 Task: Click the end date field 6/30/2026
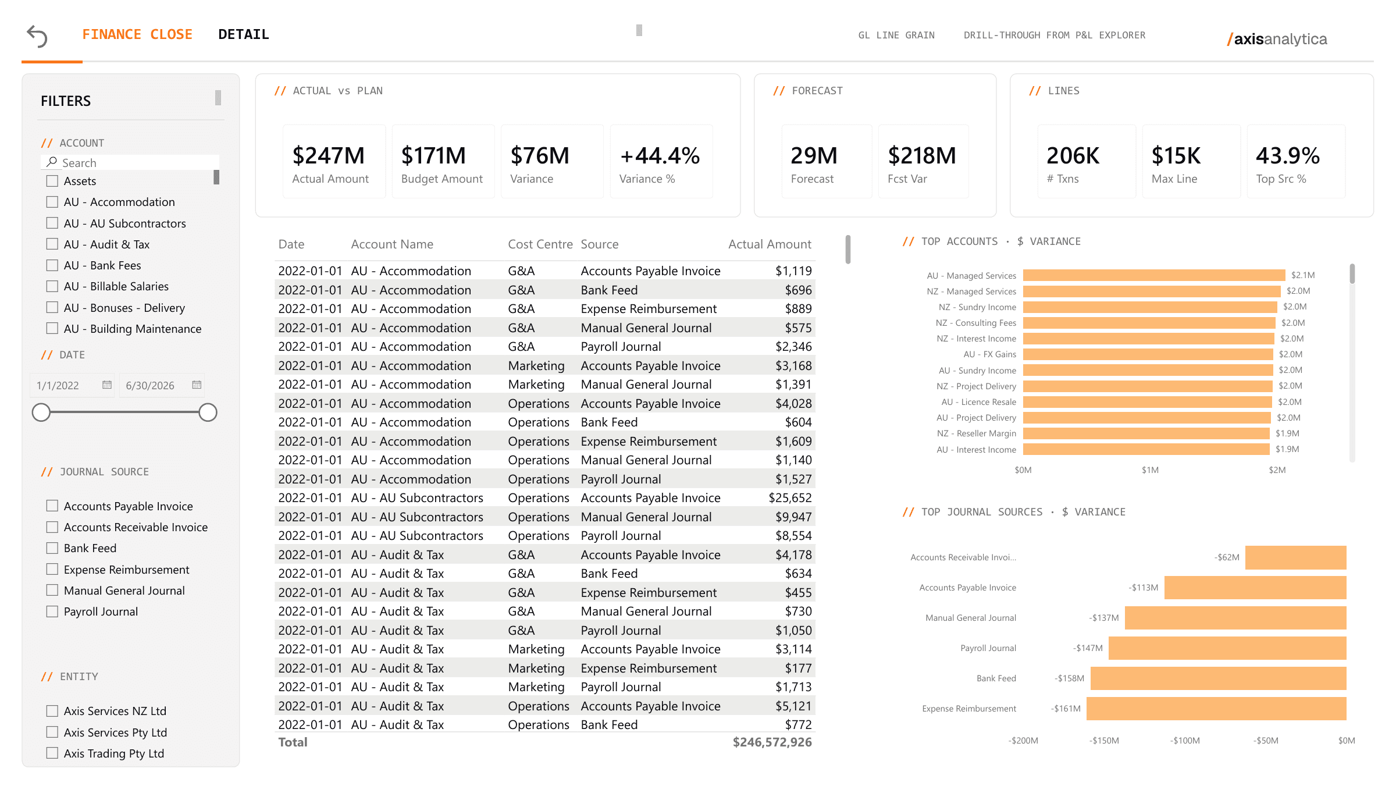[x=162, y=385]
